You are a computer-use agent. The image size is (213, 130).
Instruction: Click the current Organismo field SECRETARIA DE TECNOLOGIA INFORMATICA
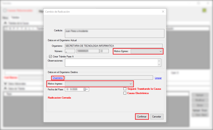tap(114, 46)
